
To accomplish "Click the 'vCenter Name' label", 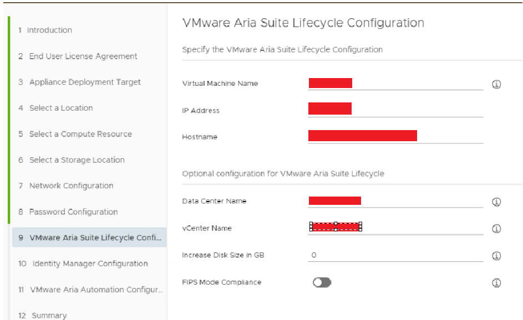I will click(207, 228).
